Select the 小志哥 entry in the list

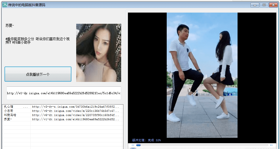click(9, 111)
